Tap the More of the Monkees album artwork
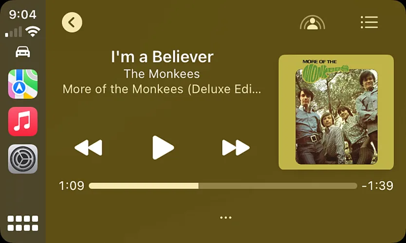The image size is (406, 243). 336,112
